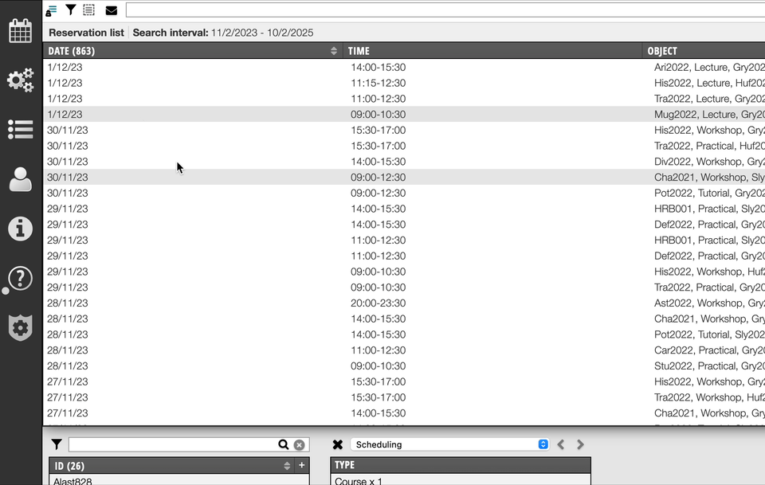Click the filter funnel icon in top toolbar
Screen dimensions: 765x485
point(71,10)
